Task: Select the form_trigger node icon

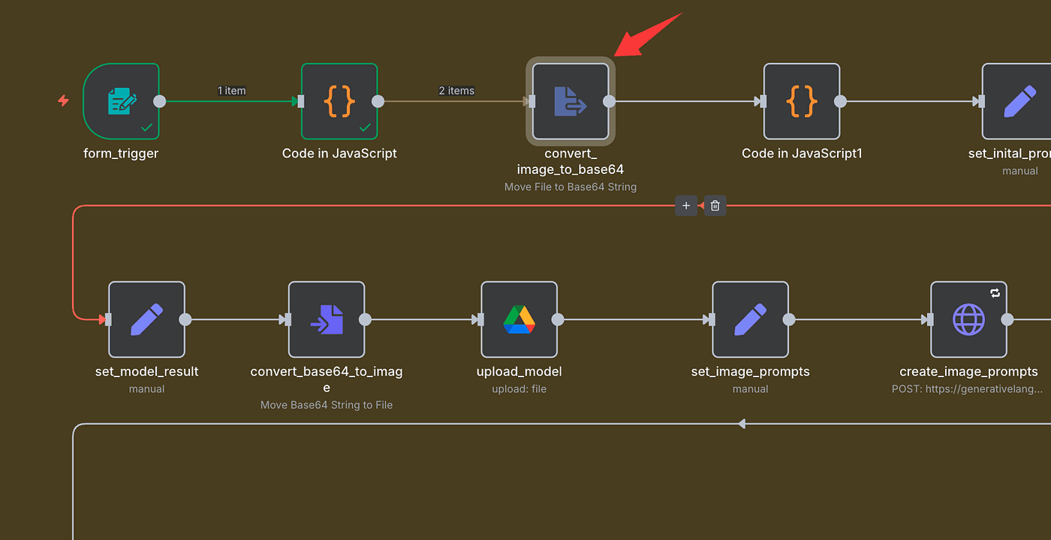Action: 121,101
